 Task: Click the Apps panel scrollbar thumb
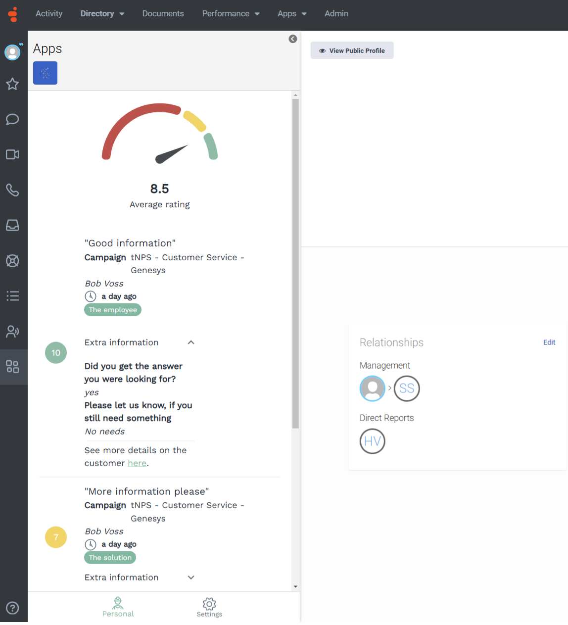click(295, 263)
